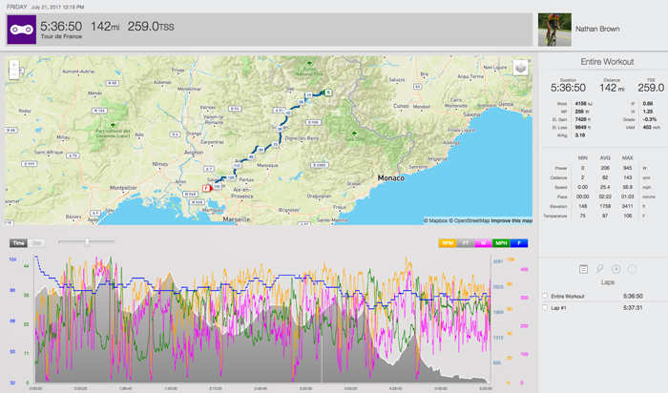The width and height of the screenshot is (668, 393).
Task: Click the dashed circle selection icon
Action: (x=632, y=269)
